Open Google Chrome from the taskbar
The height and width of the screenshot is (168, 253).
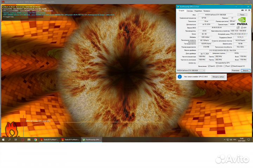tap(35, 140)
